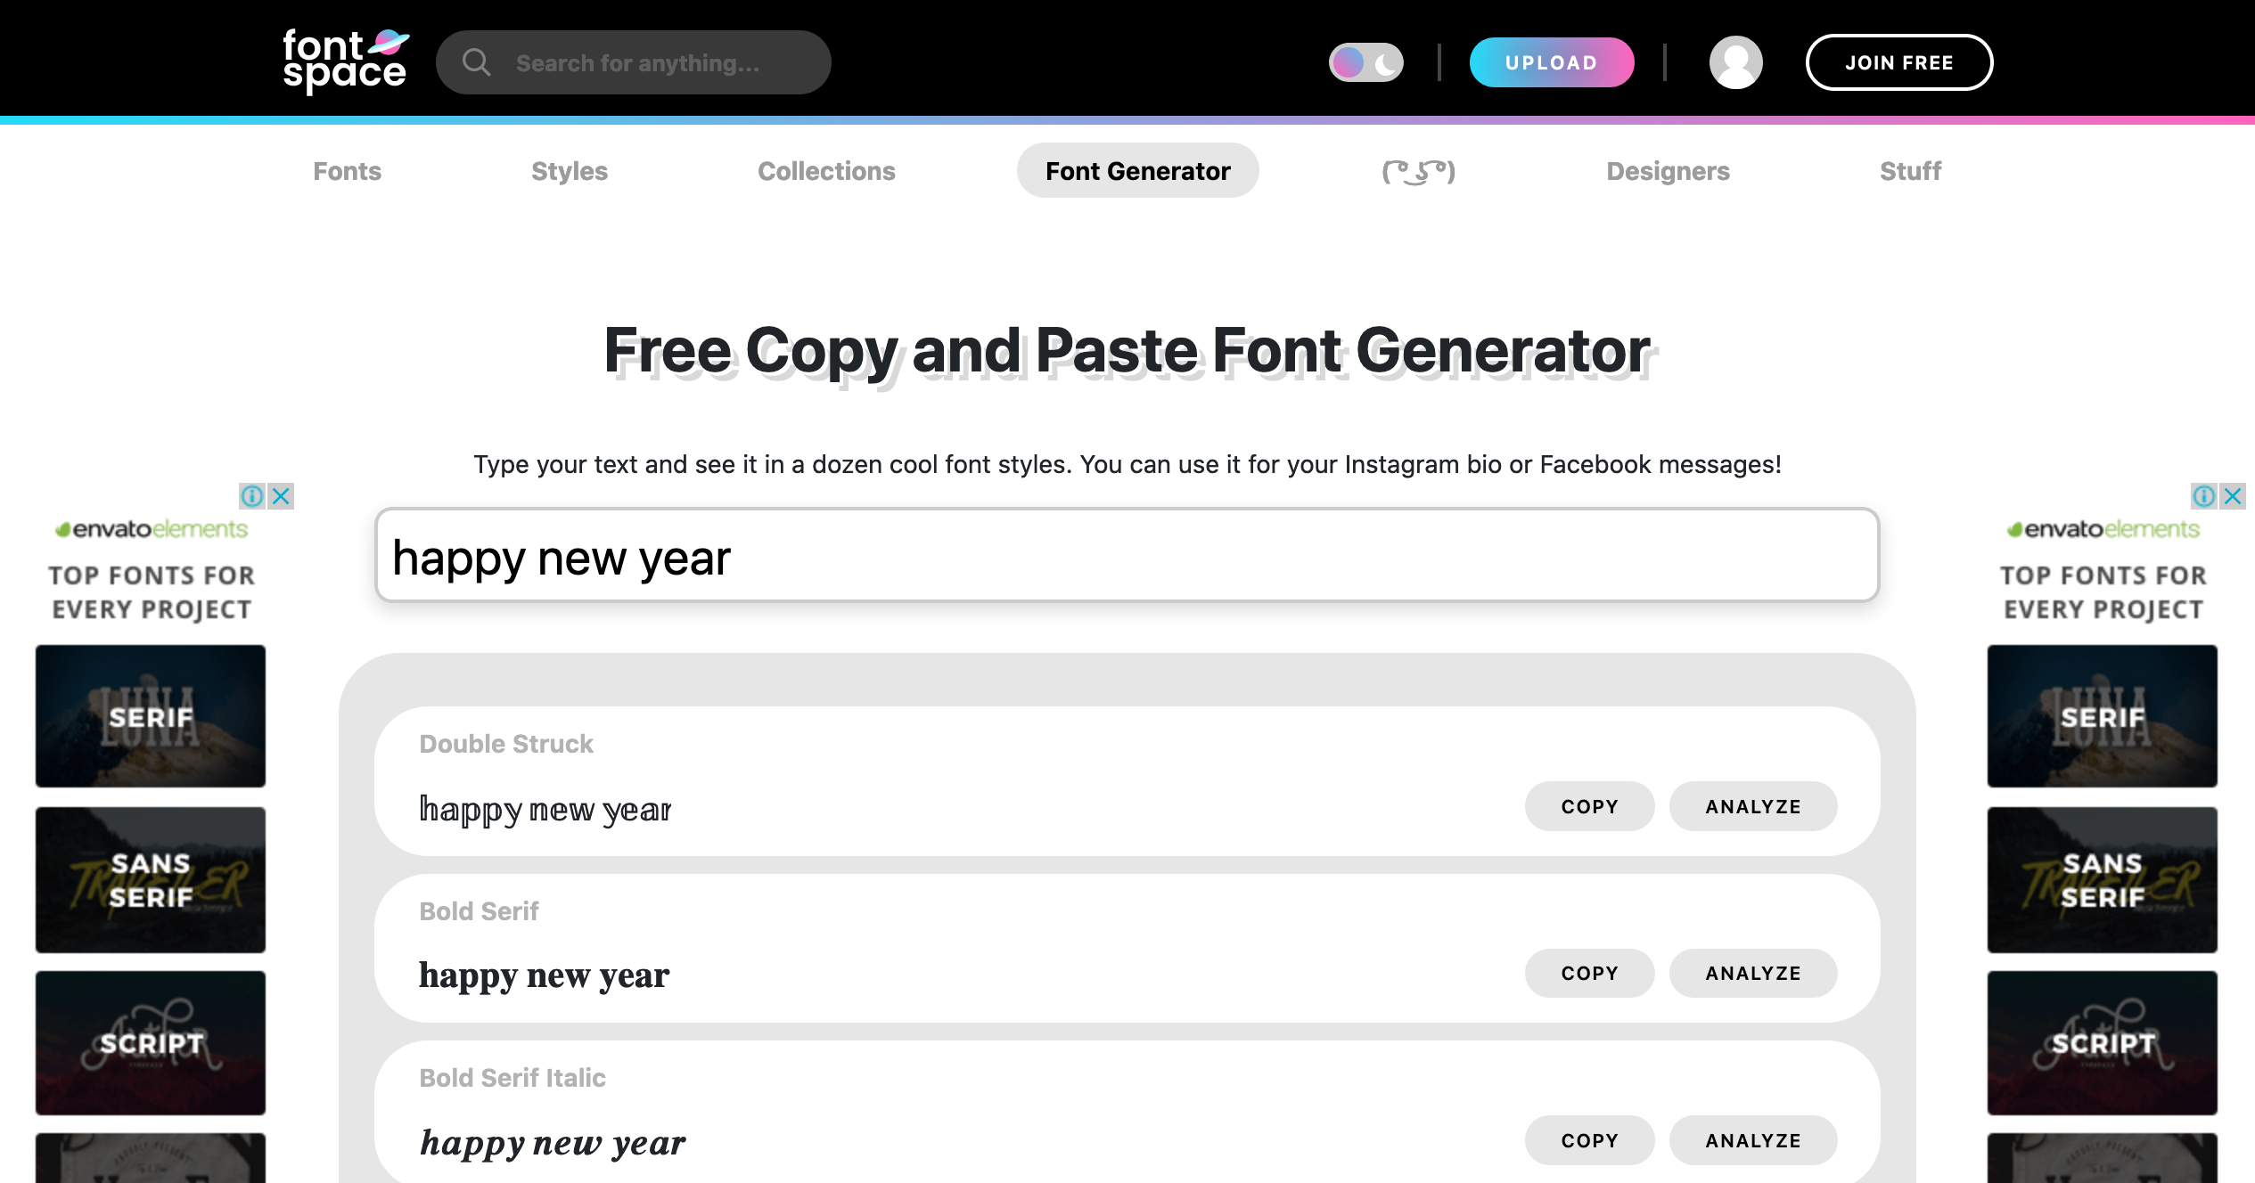Click the emoji/emoticon icon in navbar
The width and height of the screenshot is (2255, 1183).
tap(1418, 170)
